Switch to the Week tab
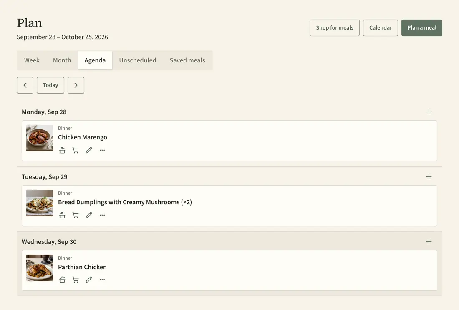Screen dimensions: 459x310 click(32, 60)
